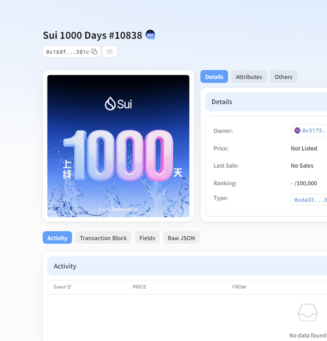Favorite this NFT with the heart button

[x=110, y=52]
